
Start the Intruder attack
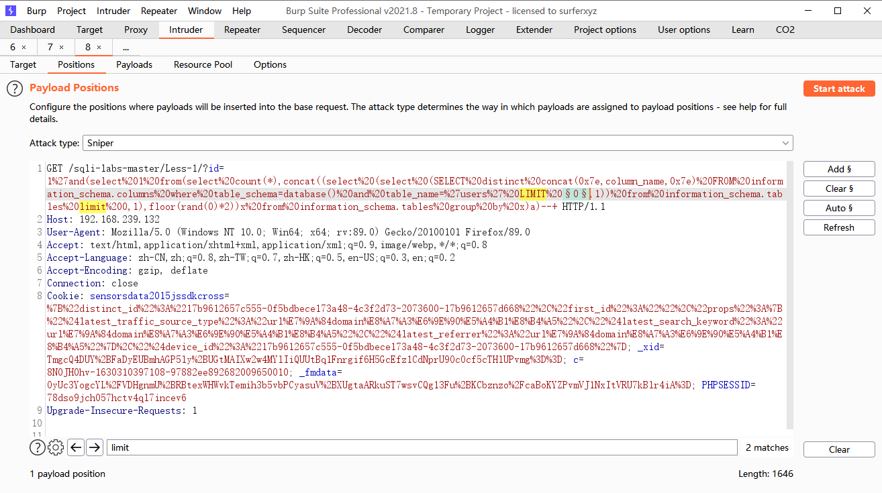(x=839, y=89)
